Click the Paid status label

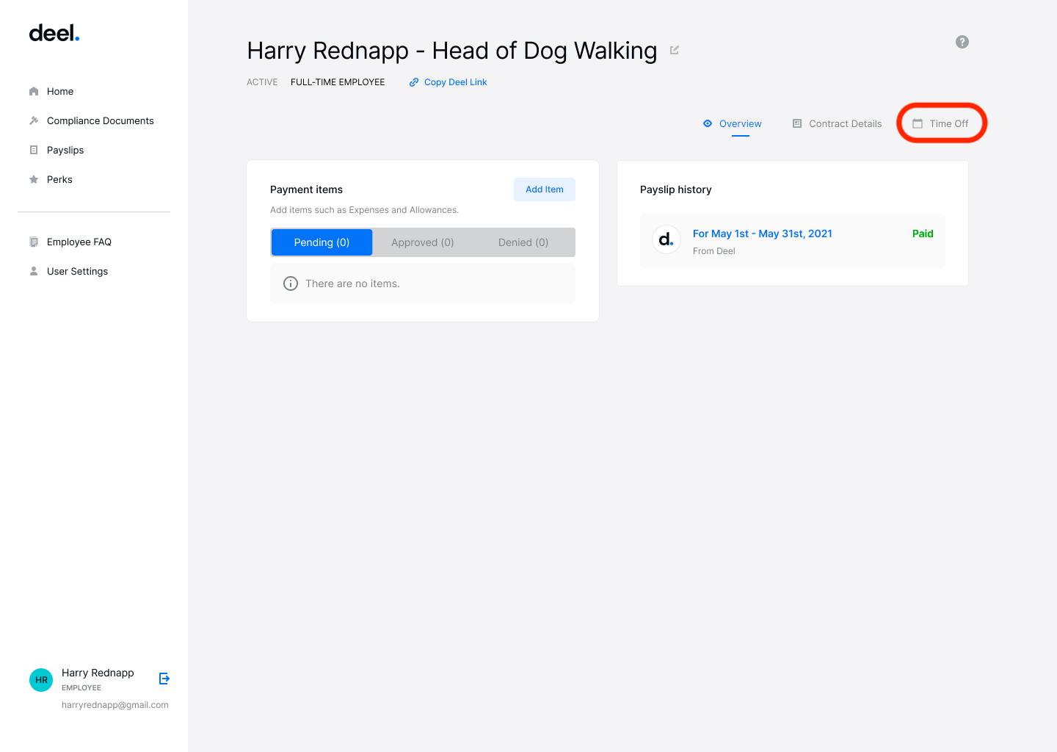coord(923,234)
